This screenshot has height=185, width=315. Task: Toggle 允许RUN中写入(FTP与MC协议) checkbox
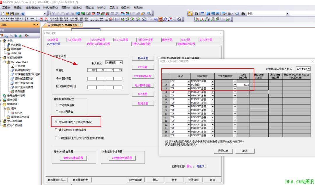[x=56, y=122]
